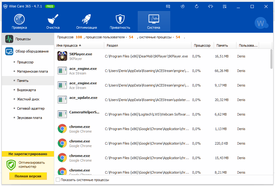Click the restore/backup clock icon
Screen dimensions: 275x186
pos(183,6)
